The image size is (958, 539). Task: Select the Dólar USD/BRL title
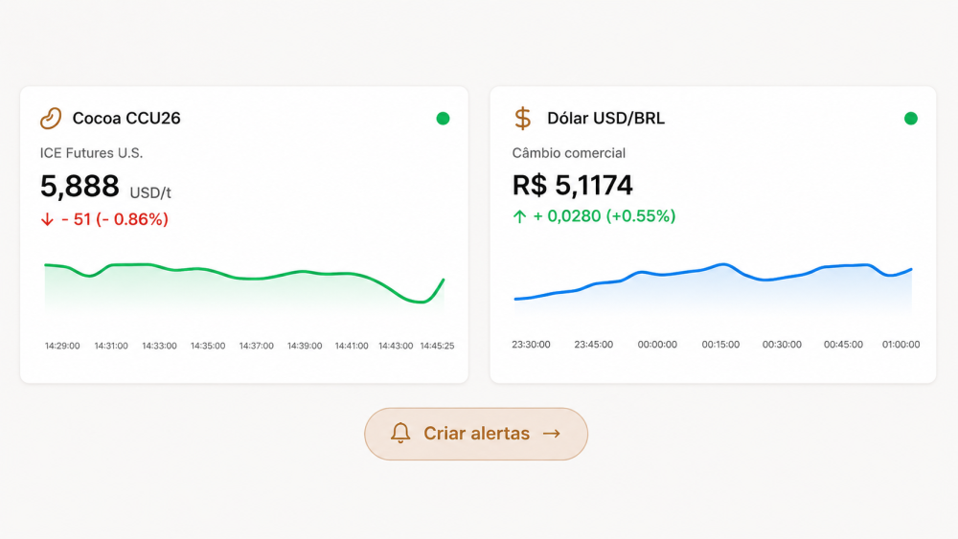pos(605,119)
